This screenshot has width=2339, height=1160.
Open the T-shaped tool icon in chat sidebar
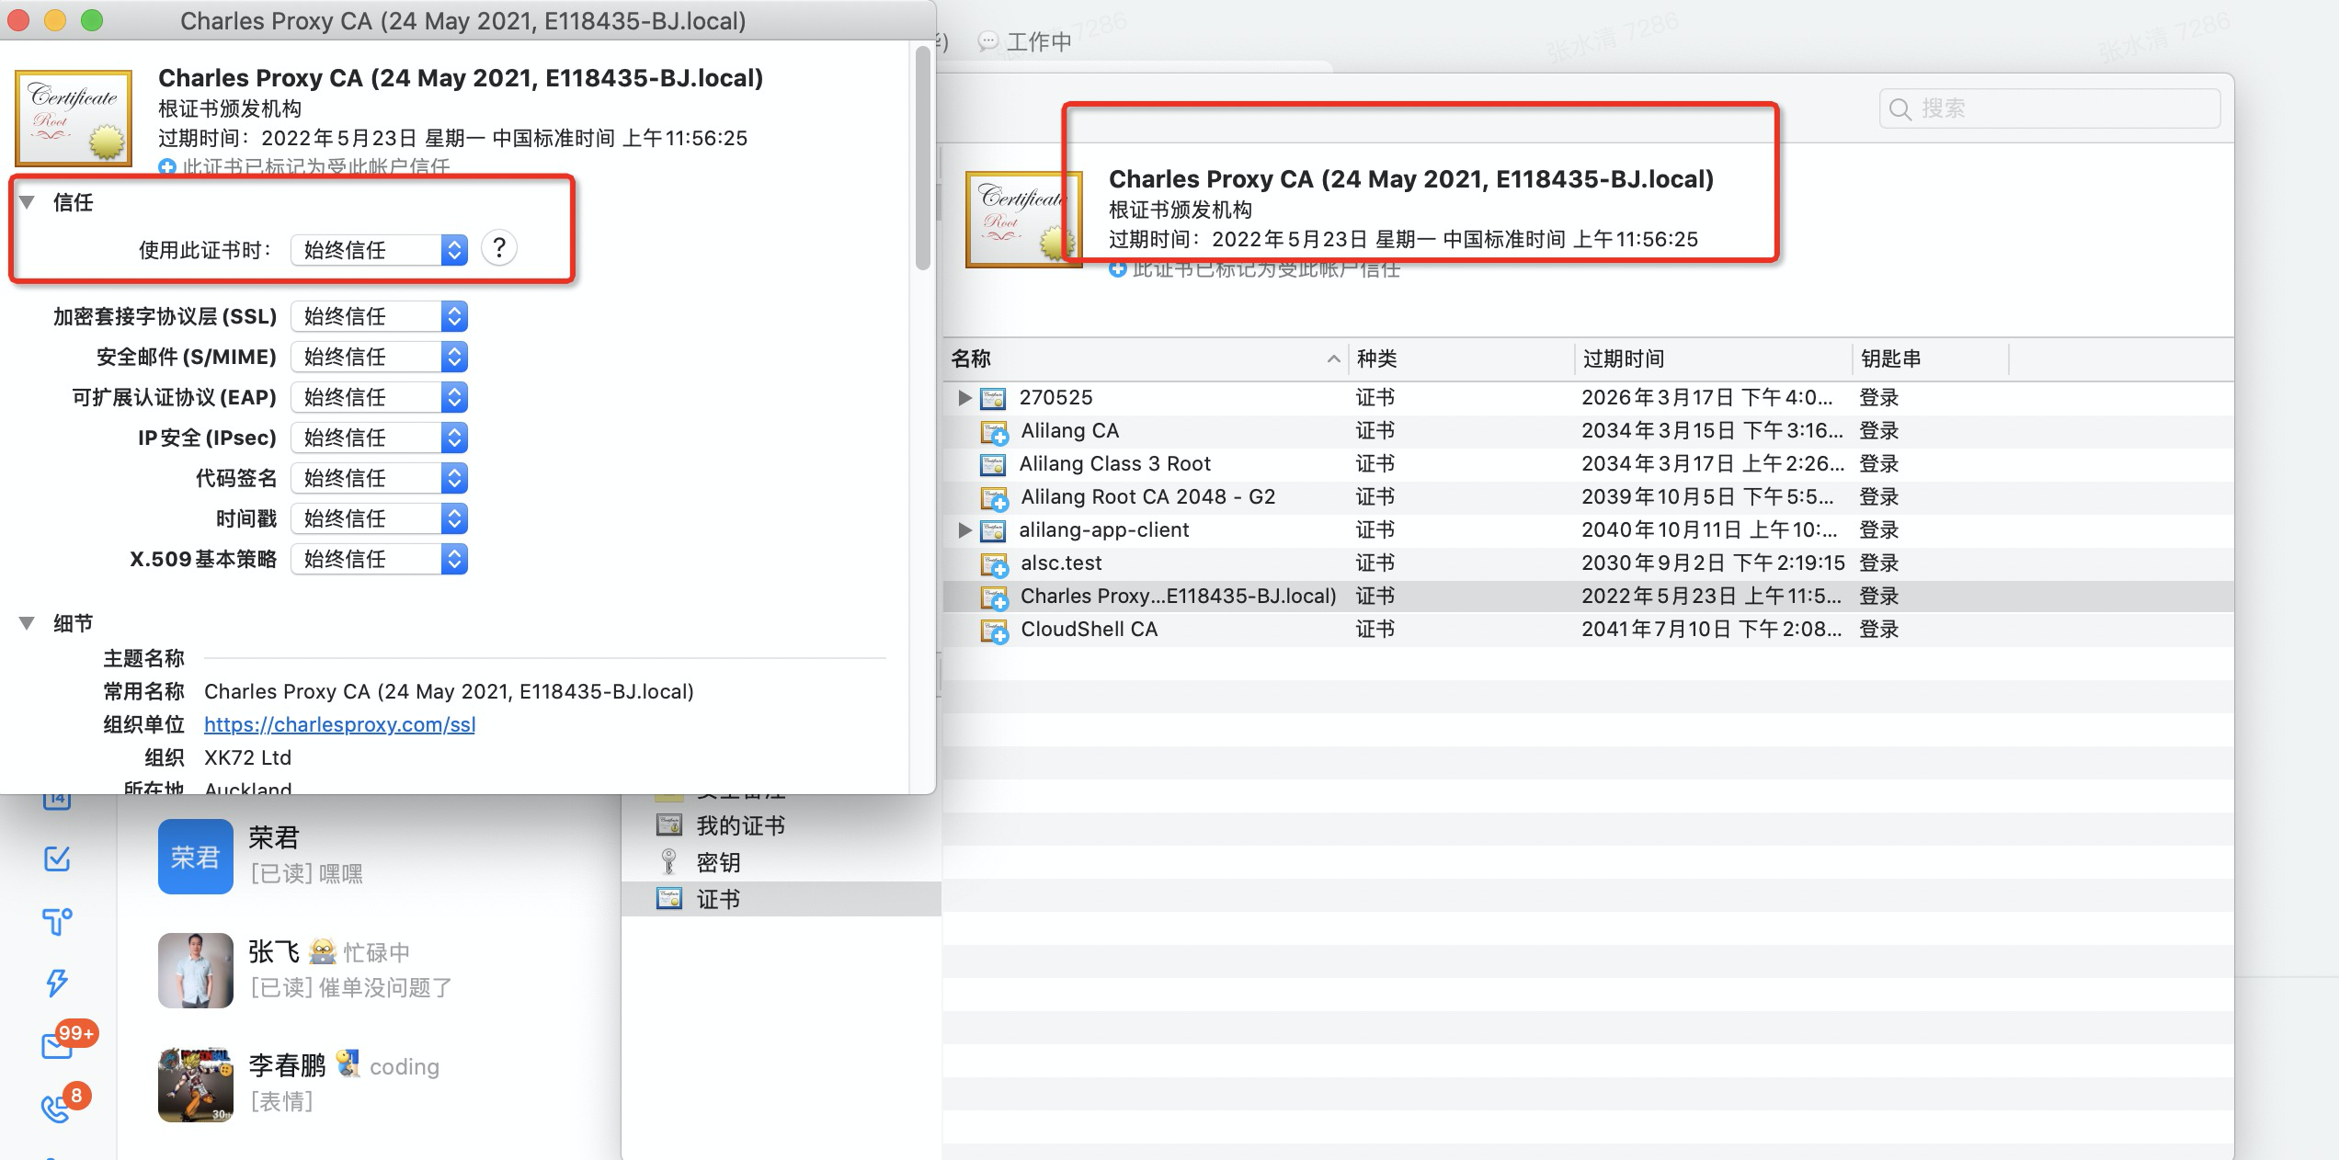57,921
